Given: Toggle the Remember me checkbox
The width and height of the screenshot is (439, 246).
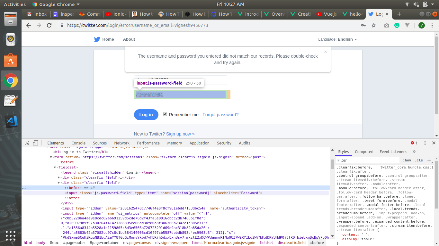Looking at the screenshot, I should 165,114.
